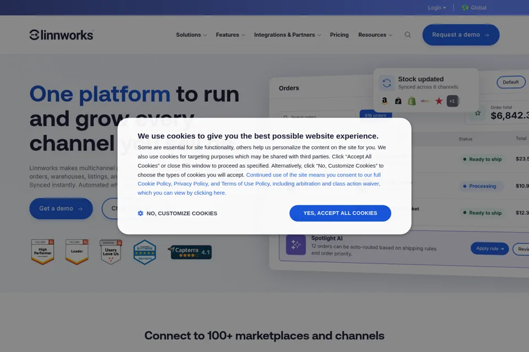
Task: Click the Global globe icon
Action: tap(465, 7)
